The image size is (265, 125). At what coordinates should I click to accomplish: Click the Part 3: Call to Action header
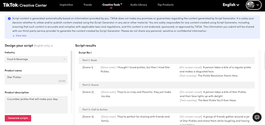[x=167, y=110]
